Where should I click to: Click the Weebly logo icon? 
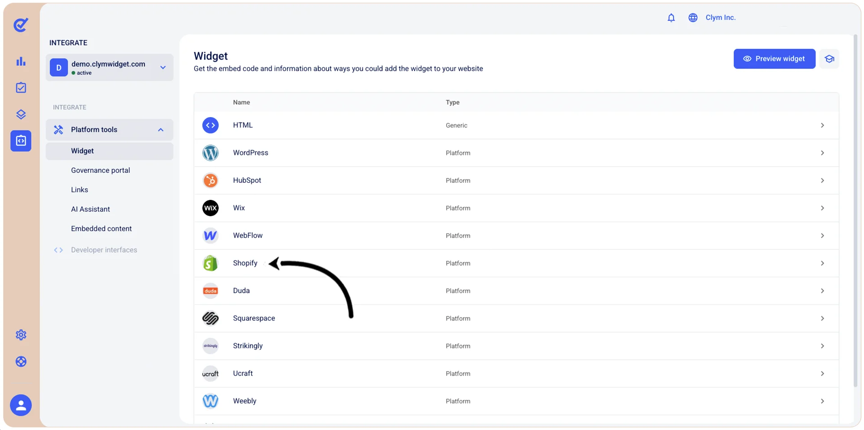coord(210,401)
